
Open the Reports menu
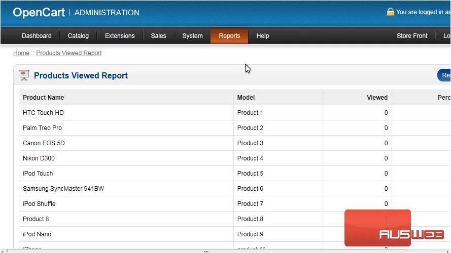tap(229, 36)
